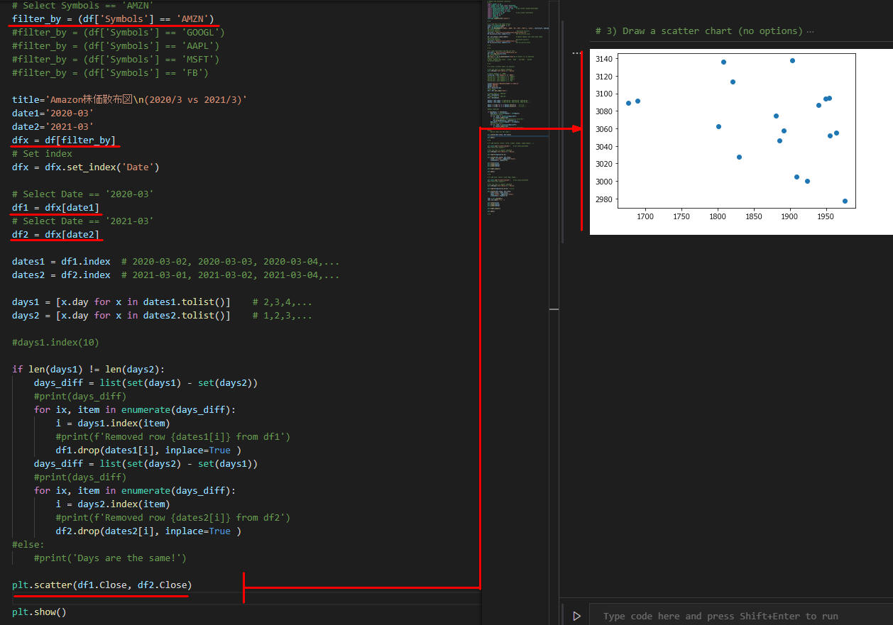Click the '# Set index' comment
Viewport: 893px width, 625px height.
pos(42,153)
